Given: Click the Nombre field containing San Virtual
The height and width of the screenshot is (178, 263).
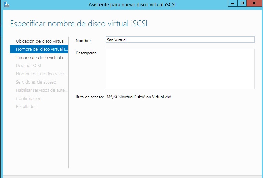Looking at the screenshot, I should point(180,40).
